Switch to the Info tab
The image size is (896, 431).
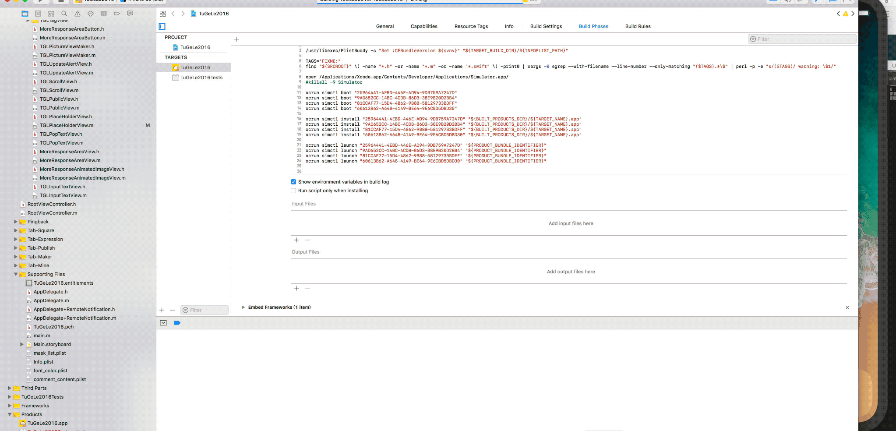509,26
